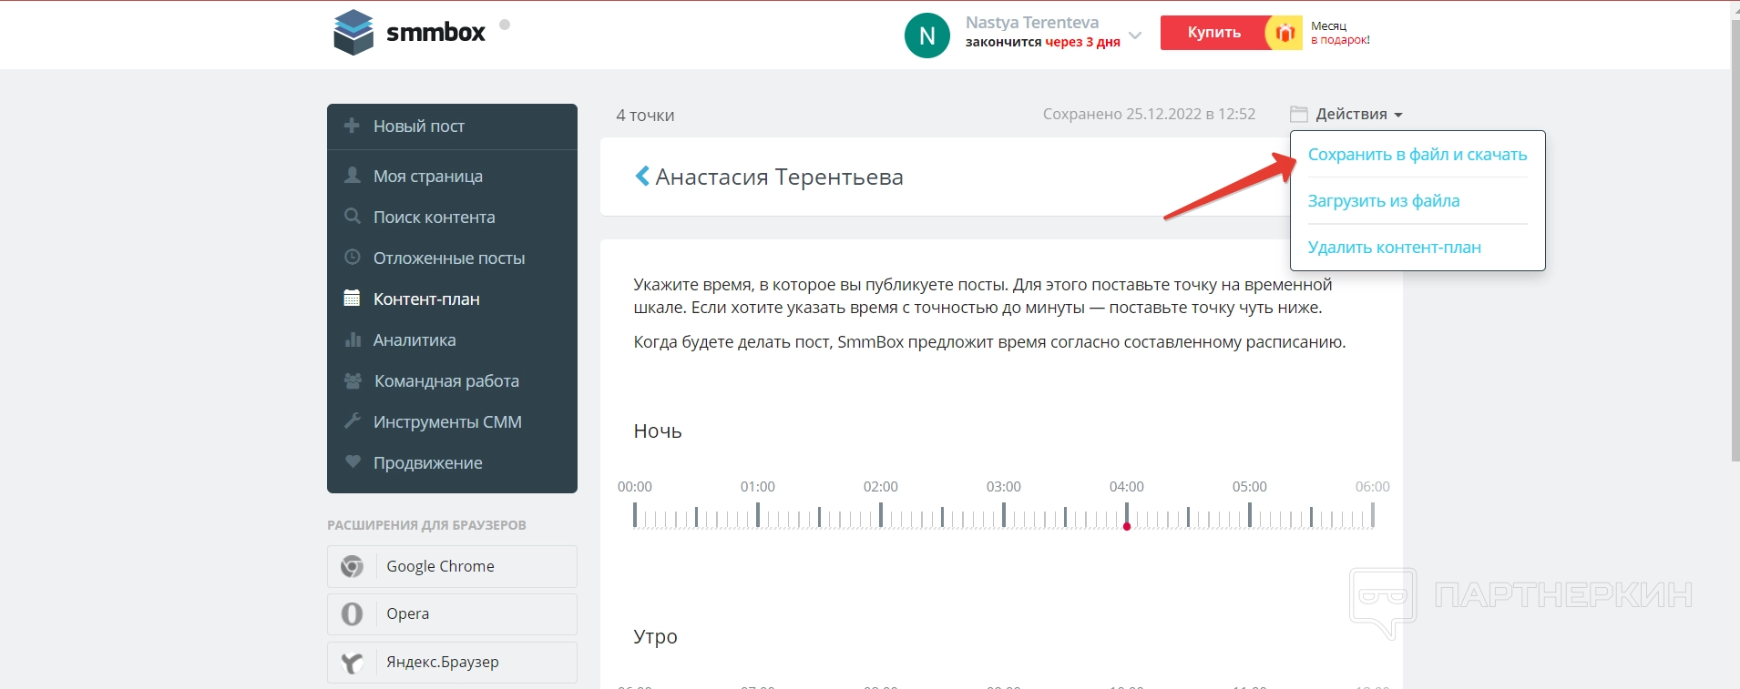The width and height of the screenshot is (1740, 689).
Task: Click the Opera browser icon
Action: tap(352, 614)
